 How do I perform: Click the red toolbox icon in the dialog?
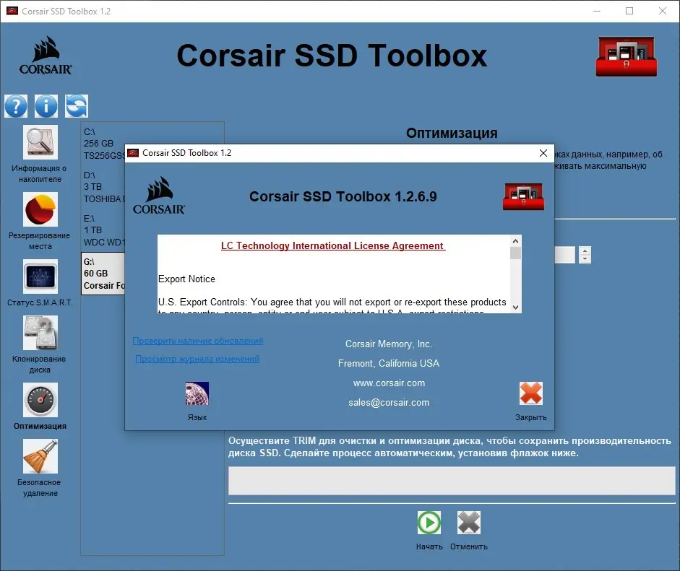pos(523,196)
